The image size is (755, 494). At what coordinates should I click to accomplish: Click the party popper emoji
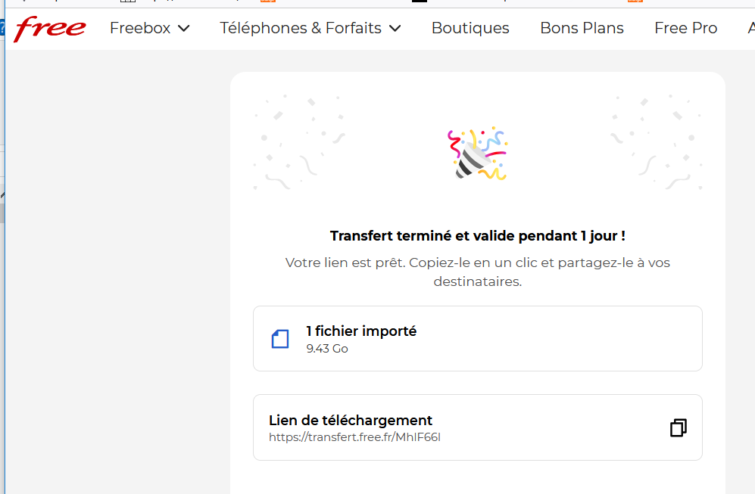tap(477, 154)
